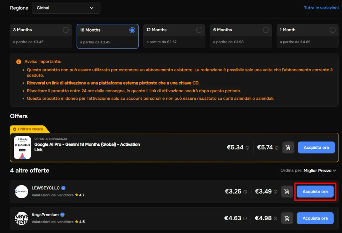This screenshot has height=233, width=342.
Task: Open the Regione Global dropdown
Action: coord(66,8)
